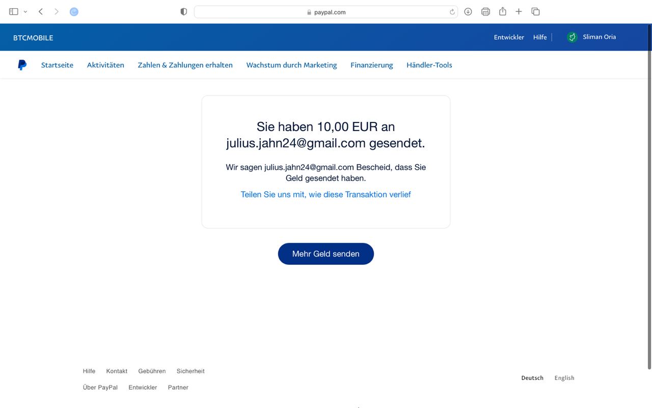The height and width of the screenshot is (408, 652).
Task: Open a new tab with plus icon
Action: tap(519, 12)
